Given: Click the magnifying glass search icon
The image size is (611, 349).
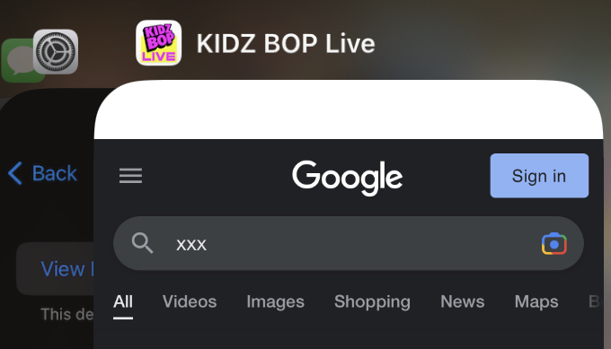Looking at the screenshot, I should [x=142, y=243].
